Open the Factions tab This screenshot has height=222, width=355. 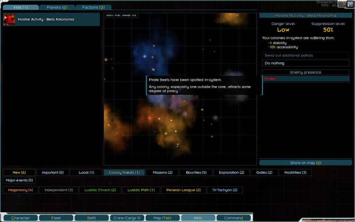coord(93,7)
